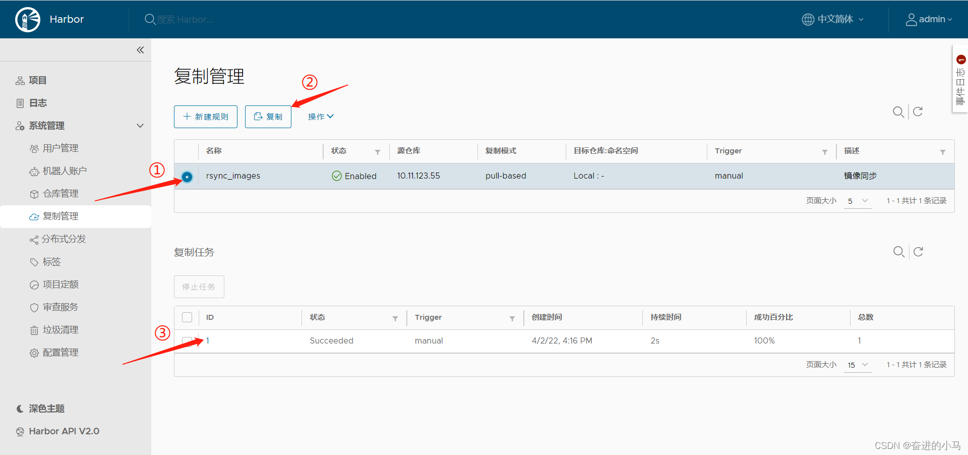The height and width of the screenshot is (455, 968).
Task: Click the 机器人账户 robot icon
Action: coord(34,172)
